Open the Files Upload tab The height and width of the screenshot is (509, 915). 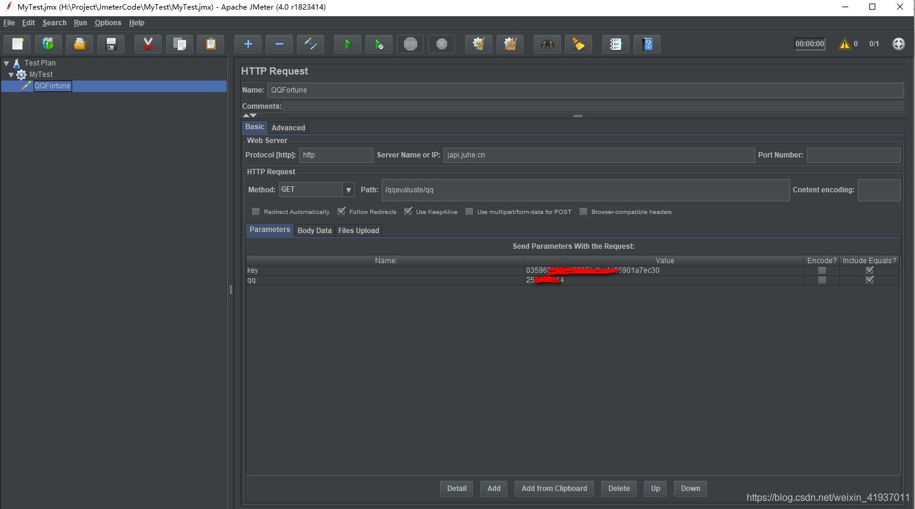[358, 231]
